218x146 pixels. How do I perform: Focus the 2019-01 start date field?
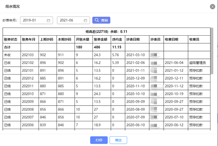pyautogui.click(x=37, y=20)
